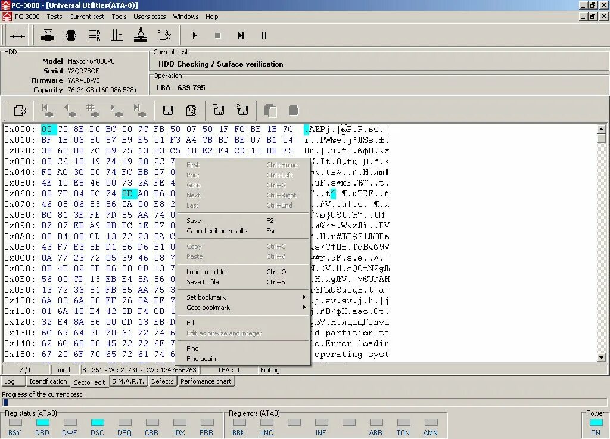Click the microchip toolbar icon
610x439 pixels.
(71, 35)
